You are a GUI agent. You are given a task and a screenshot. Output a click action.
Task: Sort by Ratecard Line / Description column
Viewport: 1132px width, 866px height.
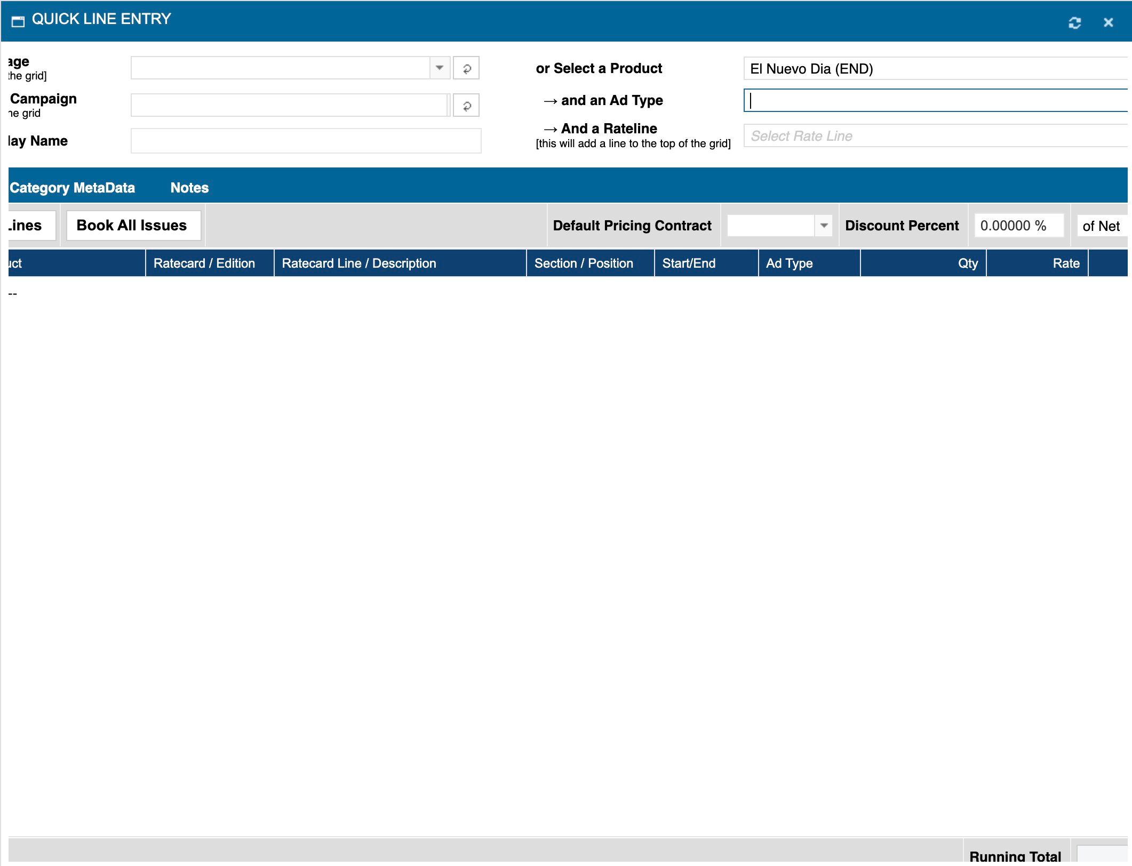(358, 263)
